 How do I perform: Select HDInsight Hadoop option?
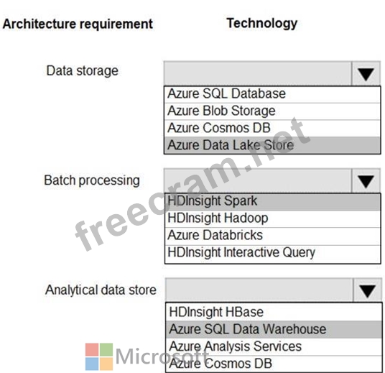[x=272, y=219]
